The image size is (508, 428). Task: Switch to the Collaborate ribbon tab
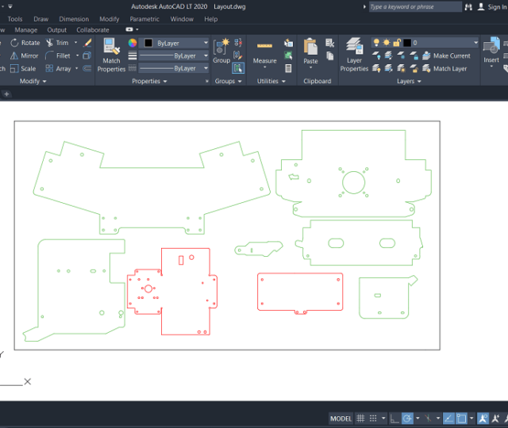(93, 30)
